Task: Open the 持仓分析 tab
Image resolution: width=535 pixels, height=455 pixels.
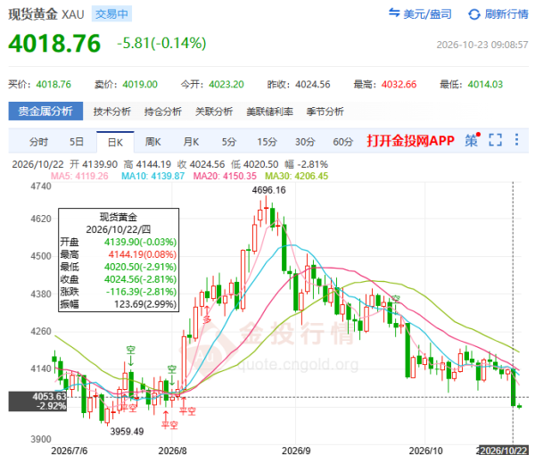Action: [x=163, y=112]
